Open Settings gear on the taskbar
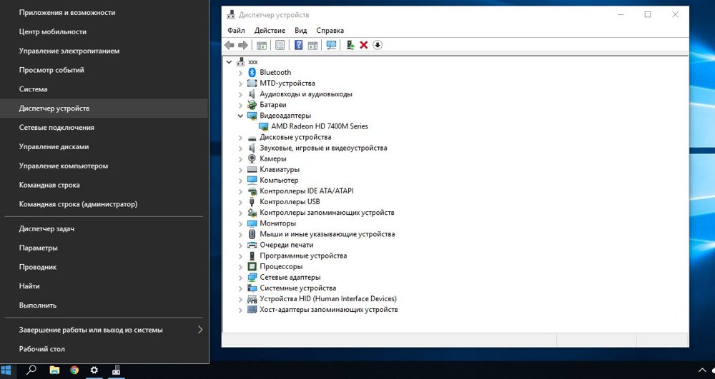 tap(94, 370)
